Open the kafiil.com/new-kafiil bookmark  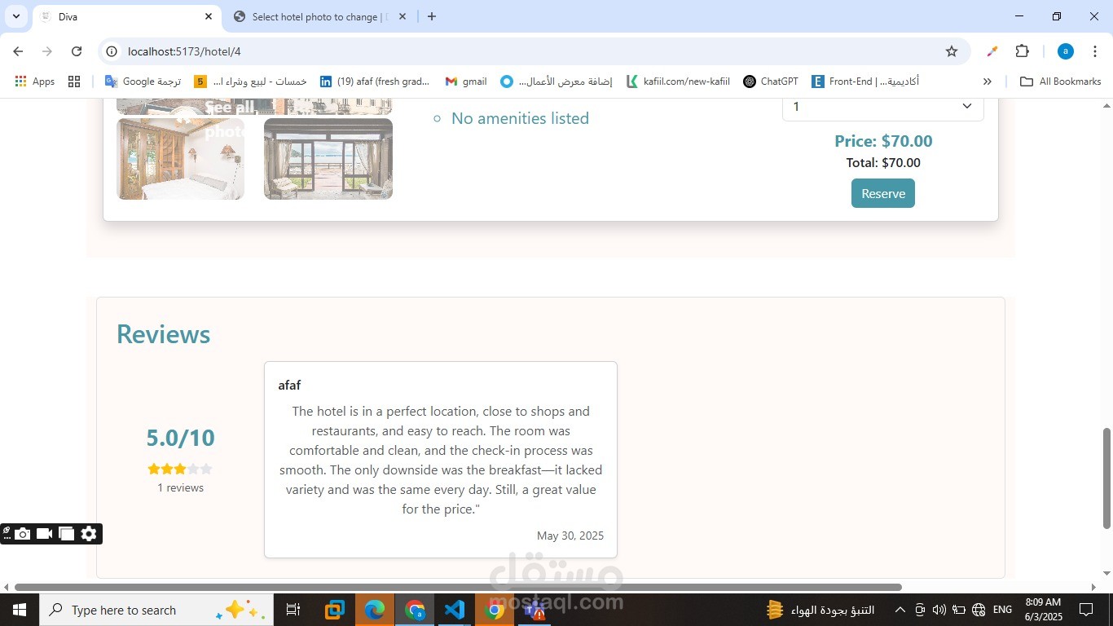pyautogui.click(x=678, y=82)
